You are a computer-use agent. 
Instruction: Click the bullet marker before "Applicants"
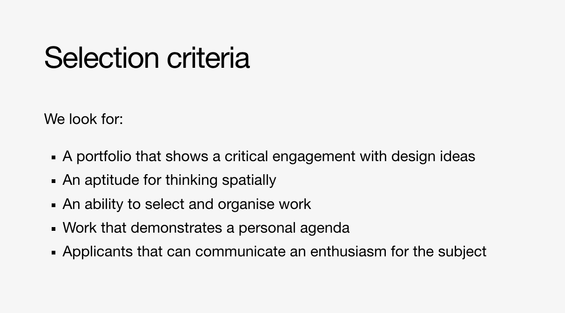54,253
